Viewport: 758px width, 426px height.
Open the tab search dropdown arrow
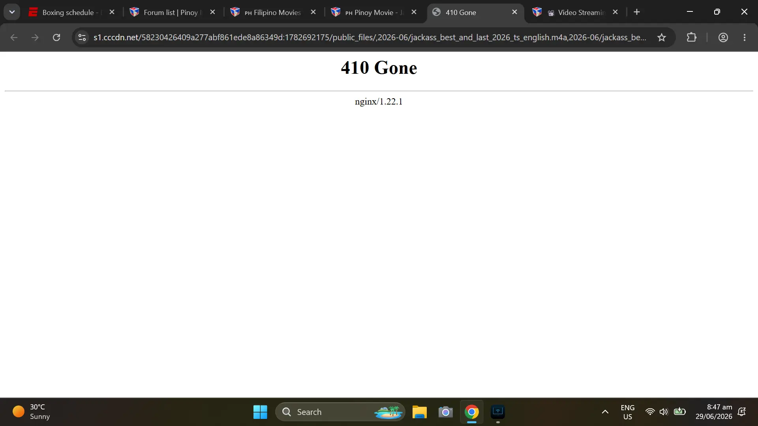click(12, 12)
